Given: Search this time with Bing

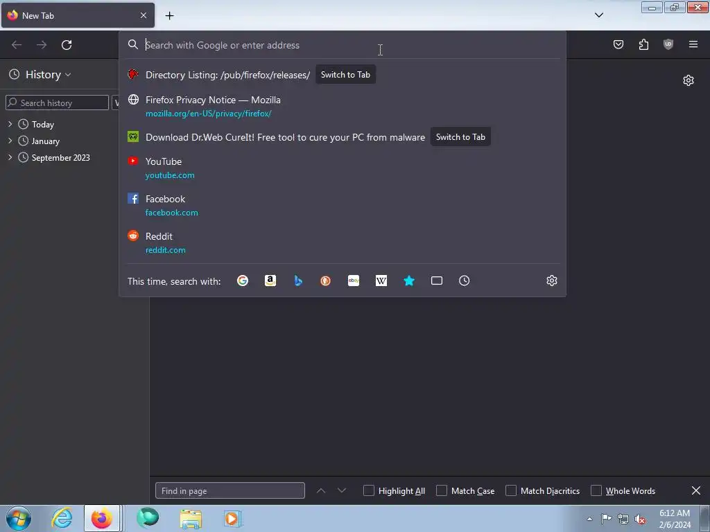Looking at the screenshot, I should pos(298,281).
